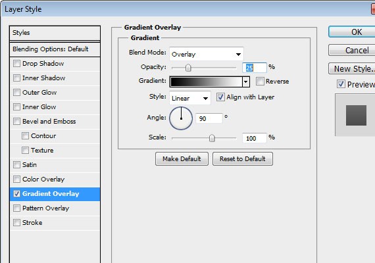
Task: Uncheck Align with Layer
Action: click(x=220, y=97)
